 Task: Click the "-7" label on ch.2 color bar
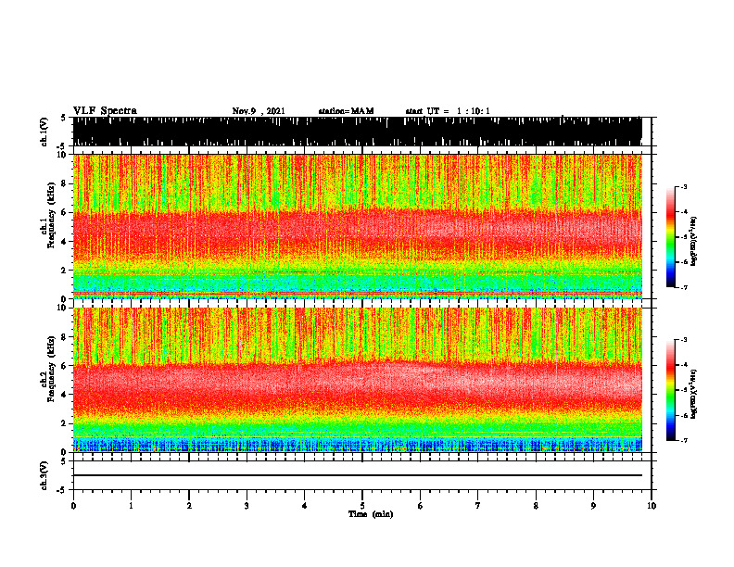coord(684,440)
